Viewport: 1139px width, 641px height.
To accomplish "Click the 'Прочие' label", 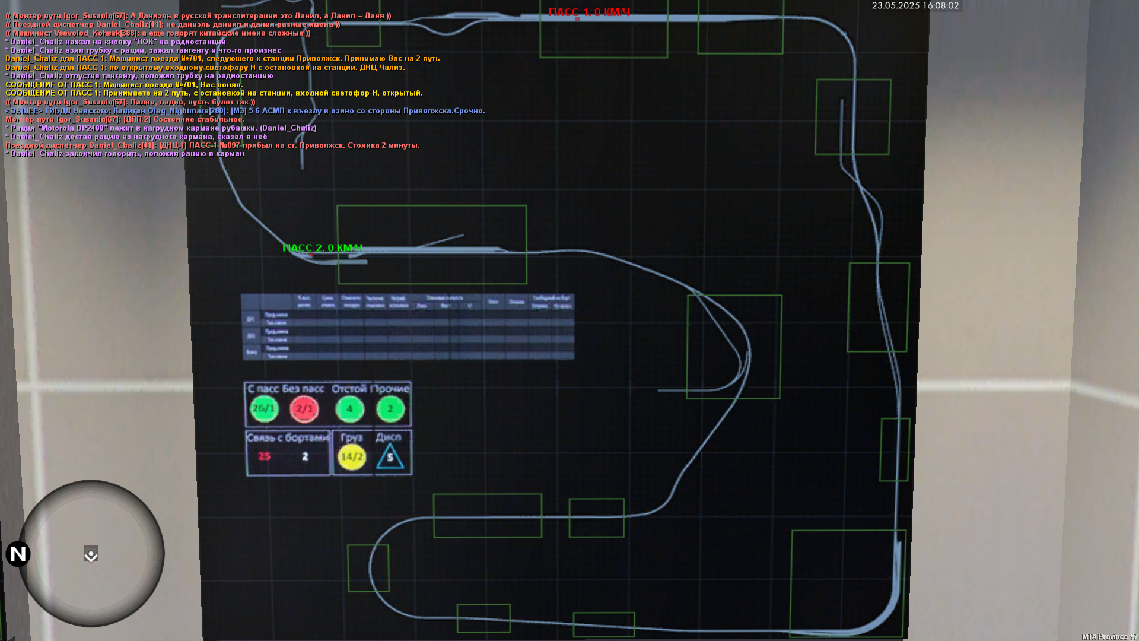I will (390, 389).
